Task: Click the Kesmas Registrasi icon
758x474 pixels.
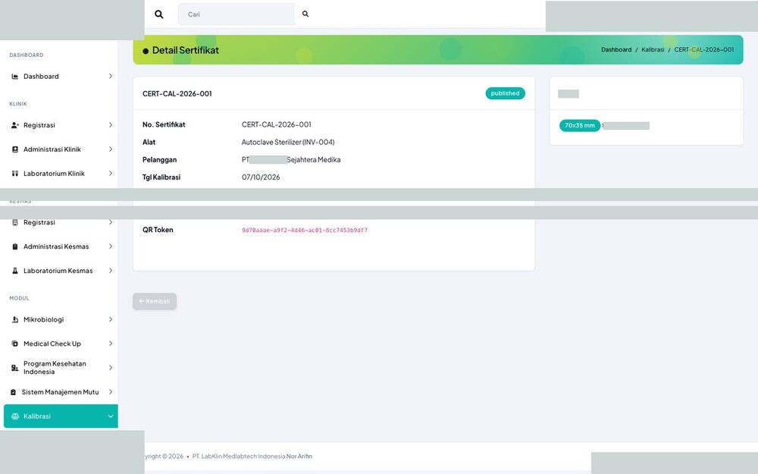Action: tap(15, 222)
